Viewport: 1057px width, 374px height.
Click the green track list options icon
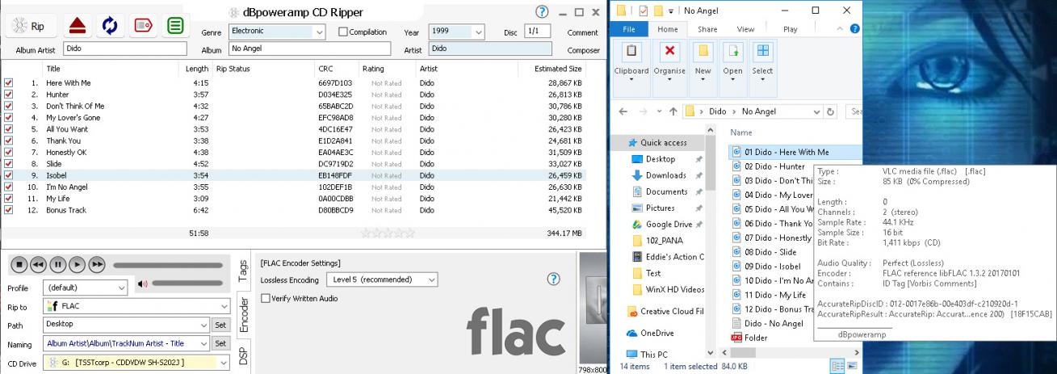pos(174,26)
